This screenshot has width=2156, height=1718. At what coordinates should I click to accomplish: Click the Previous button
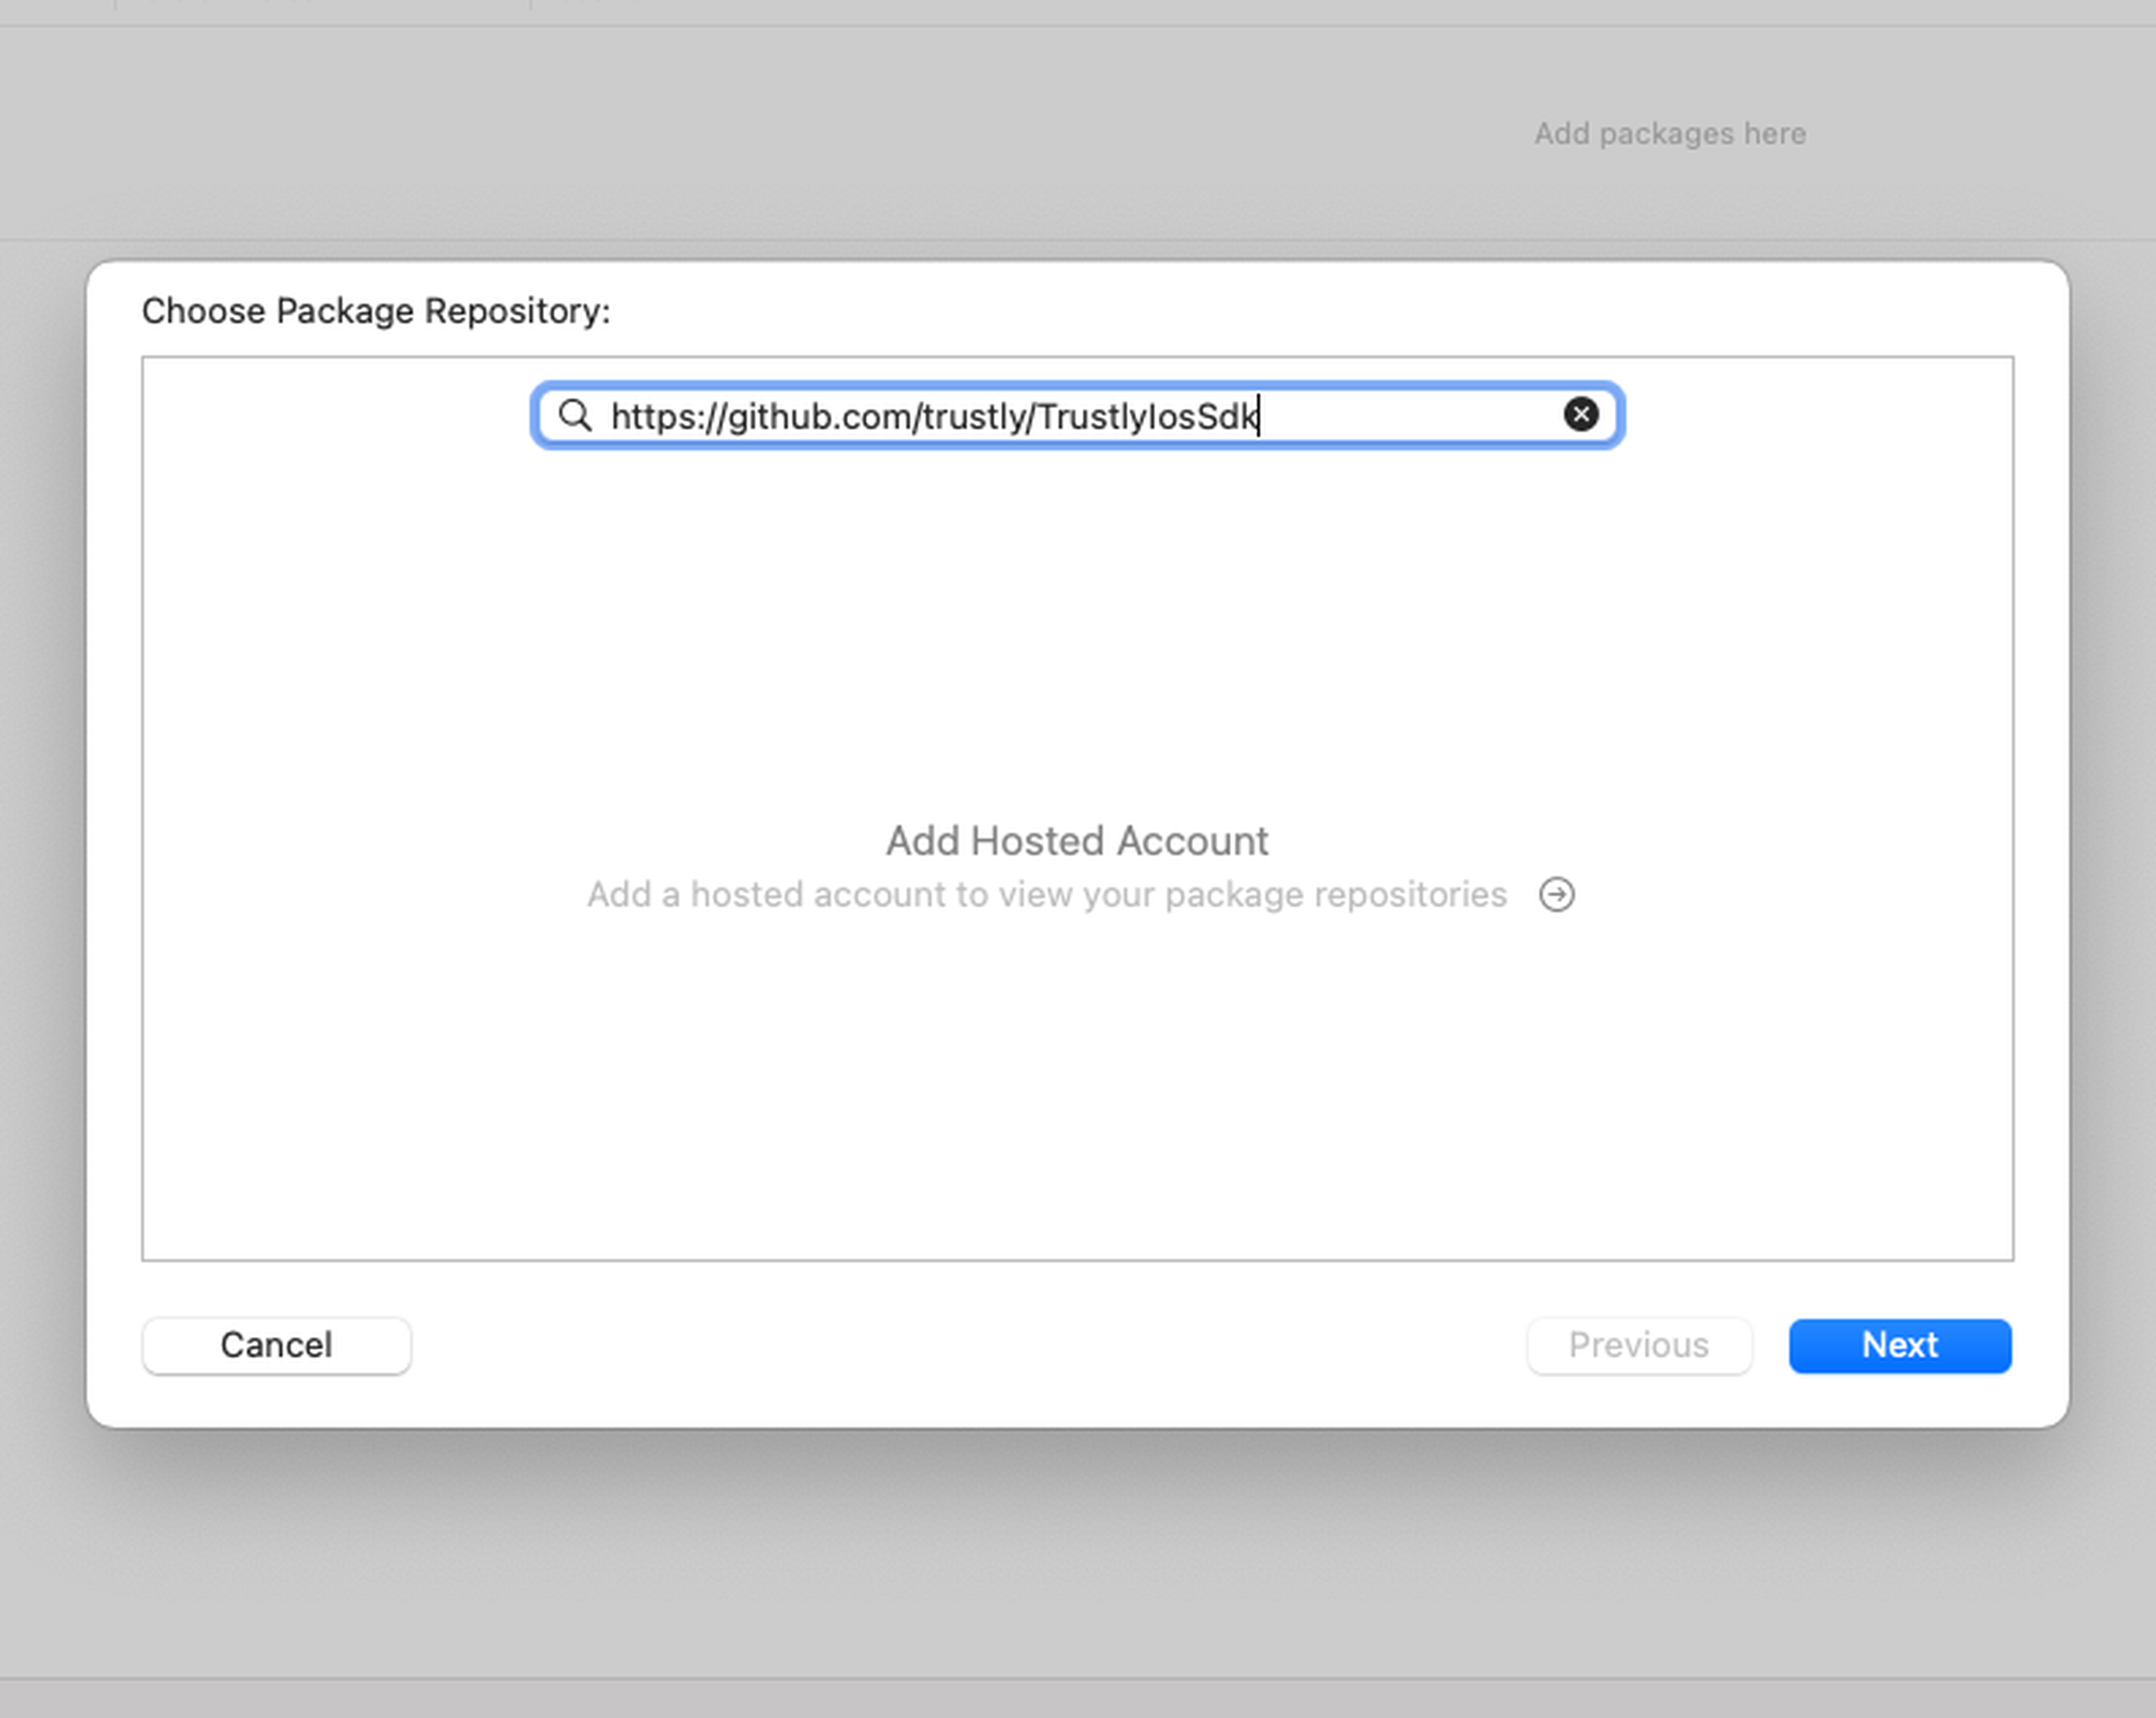[x=1639, y=1345]
